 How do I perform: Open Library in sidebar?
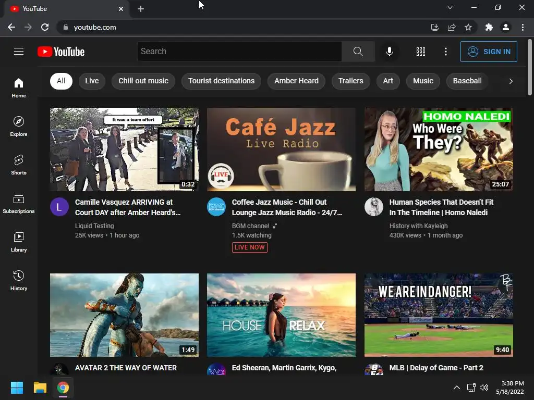(19, 242)
